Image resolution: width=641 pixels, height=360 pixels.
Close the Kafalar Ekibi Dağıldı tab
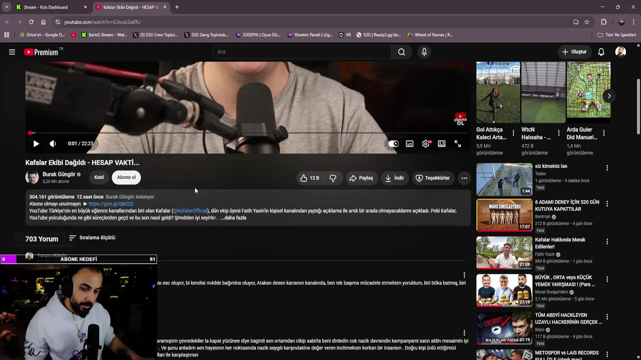point(164,7)
